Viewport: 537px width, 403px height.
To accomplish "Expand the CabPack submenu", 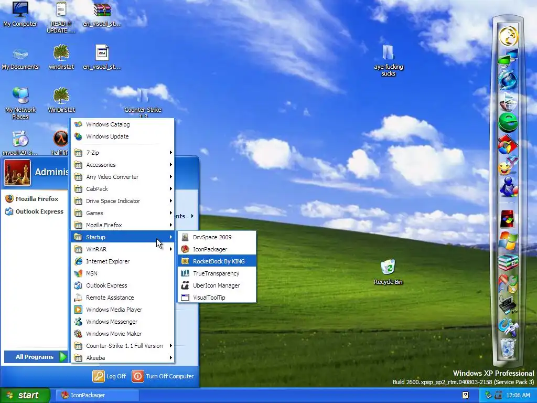I will click(123, 189).
